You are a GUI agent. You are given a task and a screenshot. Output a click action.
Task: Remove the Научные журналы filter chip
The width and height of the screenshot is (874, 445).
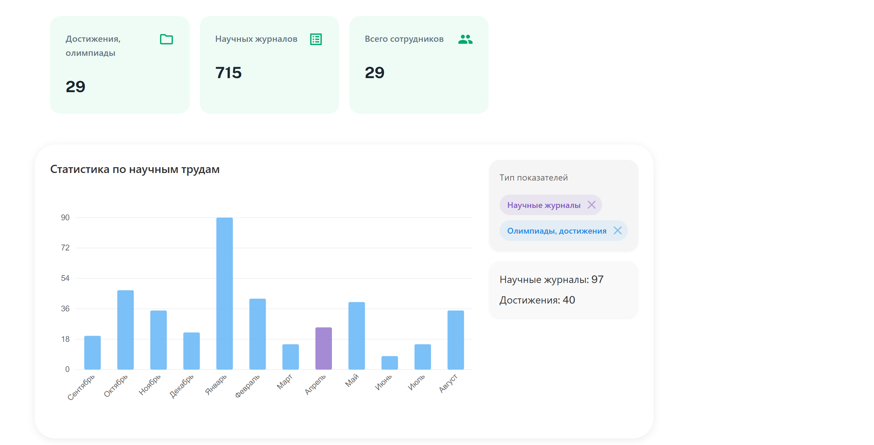591,205
